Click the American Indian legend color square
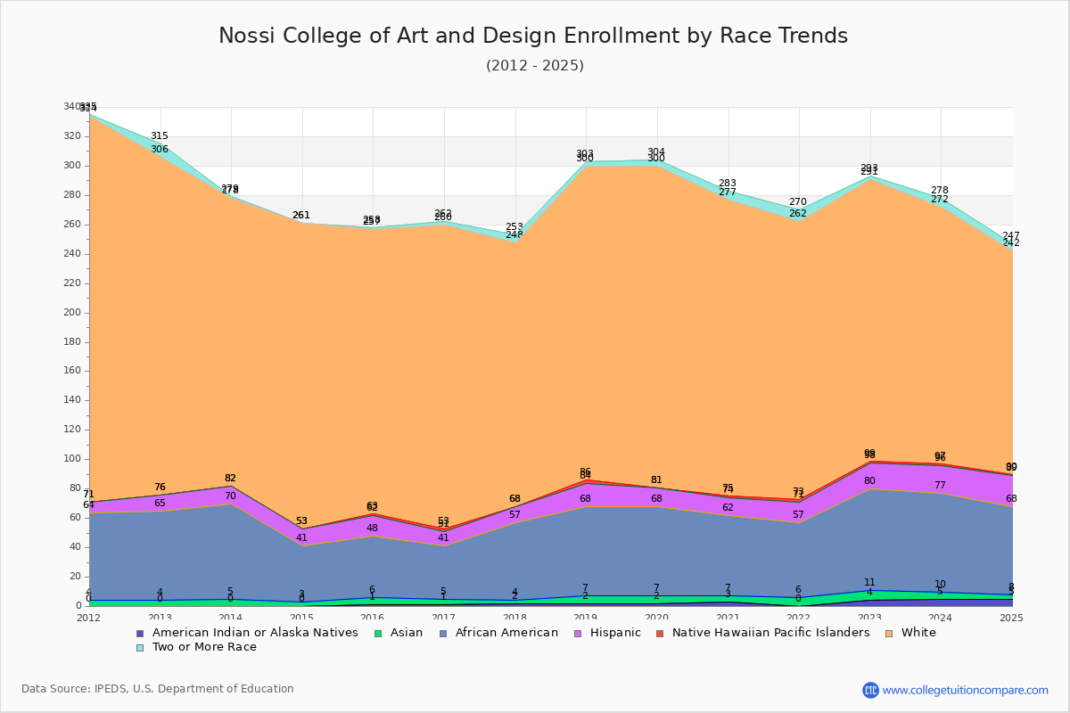The image size is (1070, 713). tap(140, 633)
